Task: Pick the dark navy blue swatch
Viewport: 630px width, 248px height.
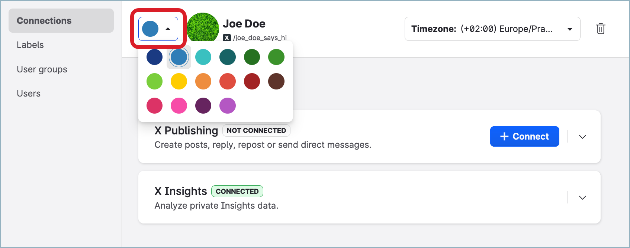Action: (x=154, y=57)
